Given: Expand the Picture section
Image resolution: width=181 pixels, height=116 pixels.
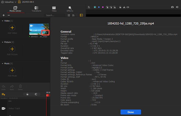Looking at the screenshot, I should click(3, 42).
